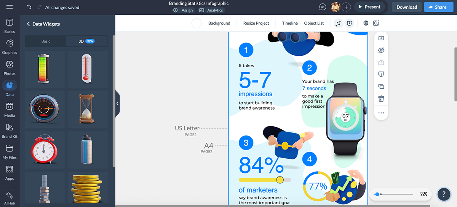Insert the 3D battery widget
Viewport: 457px width, 207px height.
[x=45, y=69]
